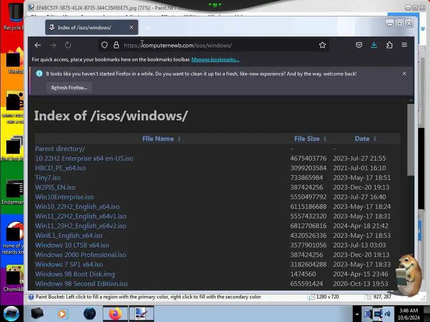
Task: Click the Paint Bucket help icon in status bar
Action: [x=31, y=297]
